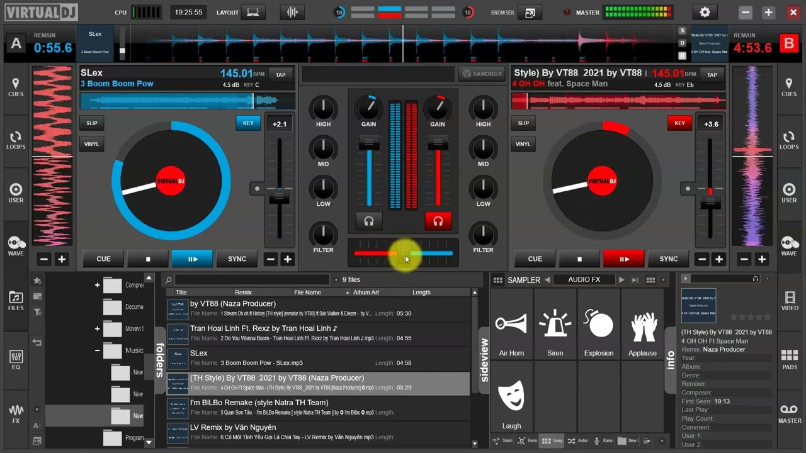This screenshot has width=806, height=453.
Task: Toggle deck A headphone cue
Action: coord(369,221)
